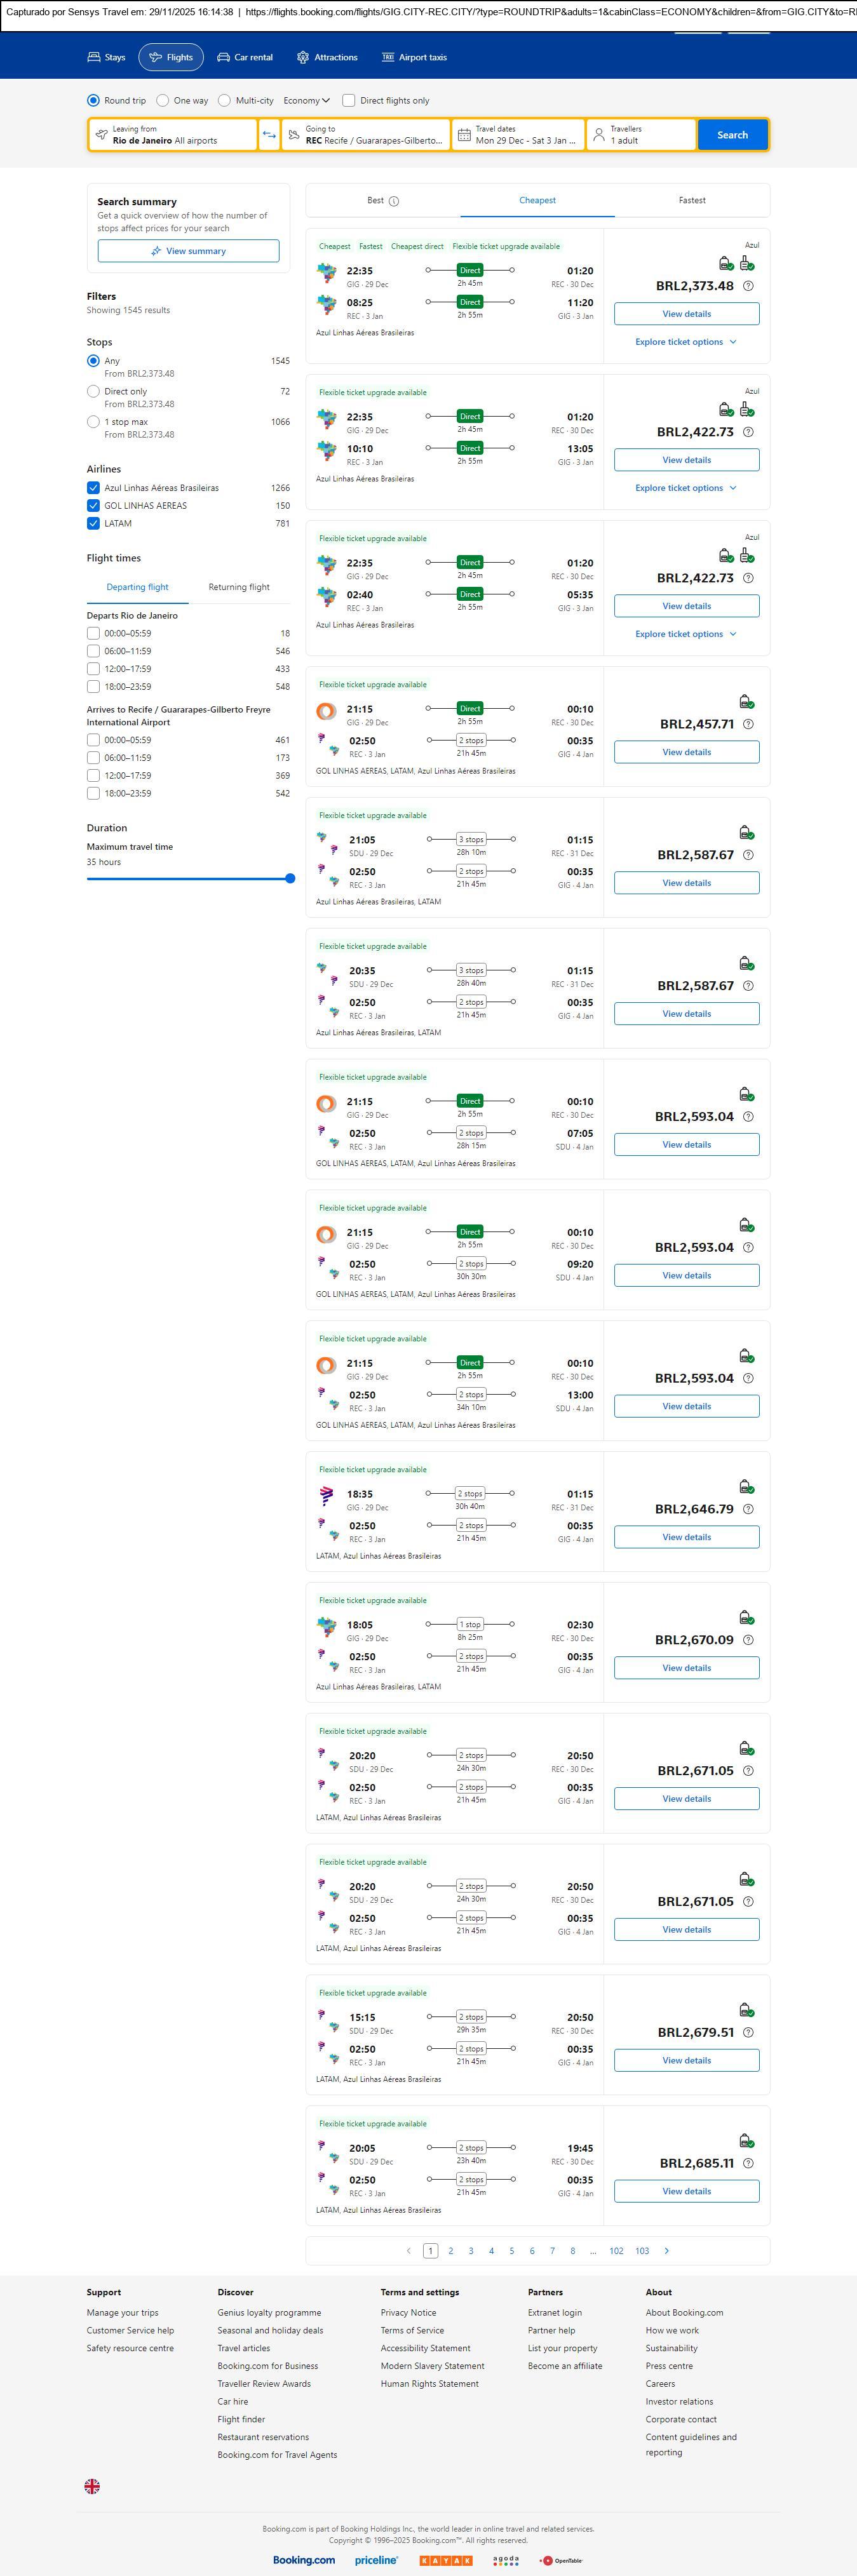Click the help icon beside BRL2,685.11 price

tap(748, 2162)
